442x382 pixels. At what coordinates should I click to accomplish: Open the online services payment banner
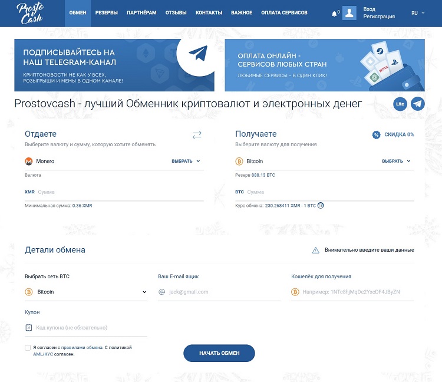(325, 65)
